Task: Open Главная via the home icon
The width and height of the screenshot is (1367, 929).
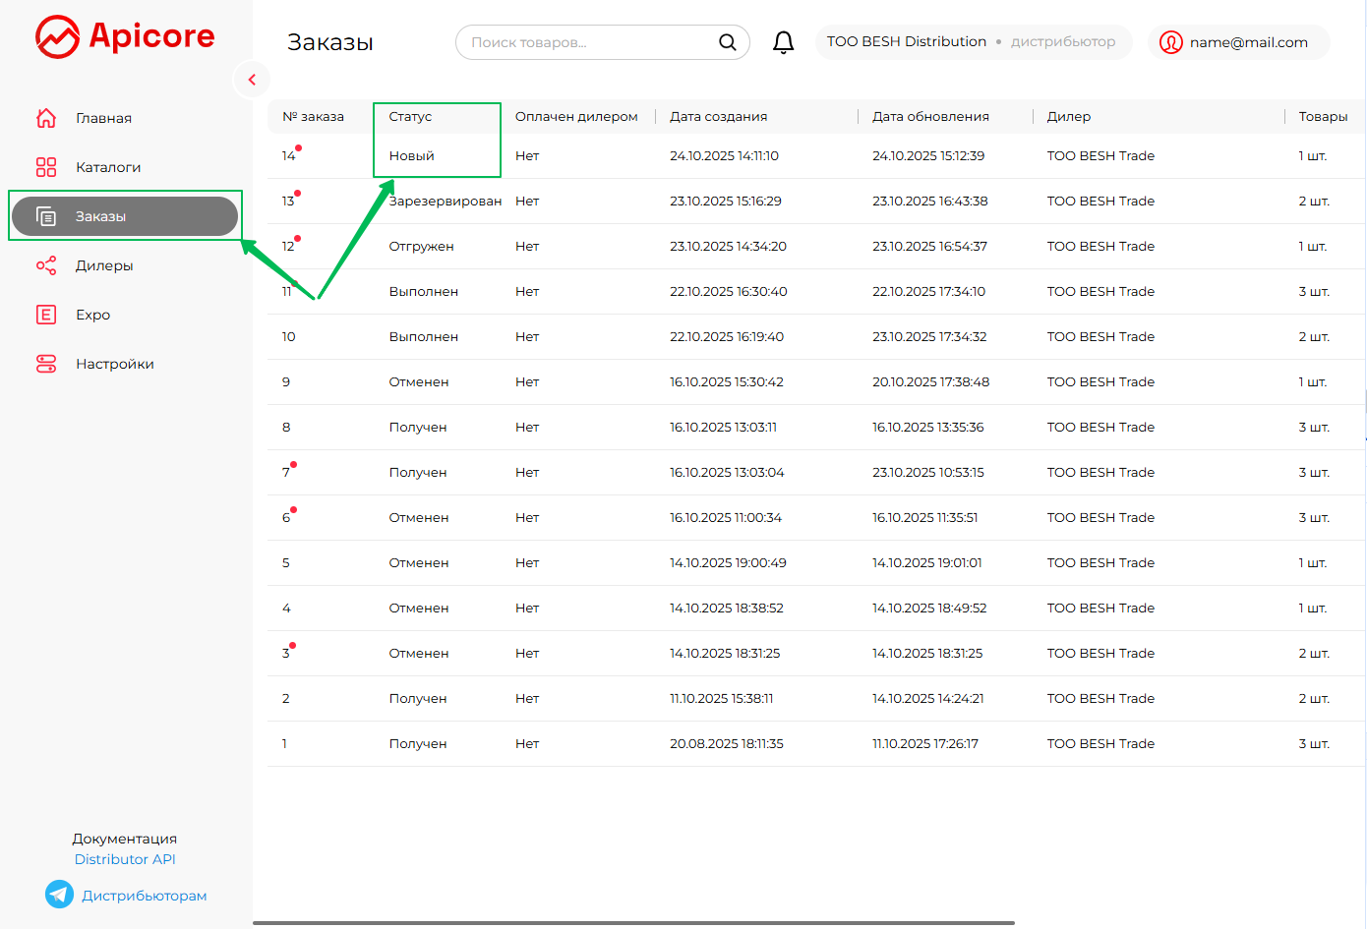Action: point(46,118)
